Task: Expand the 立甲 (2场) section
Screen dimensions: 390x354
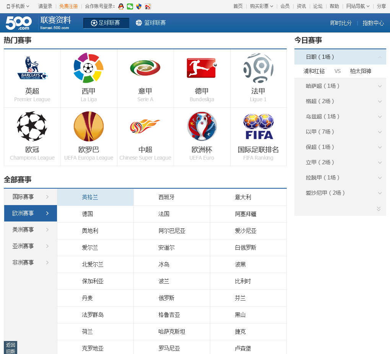Action: (x=340, y=162)
